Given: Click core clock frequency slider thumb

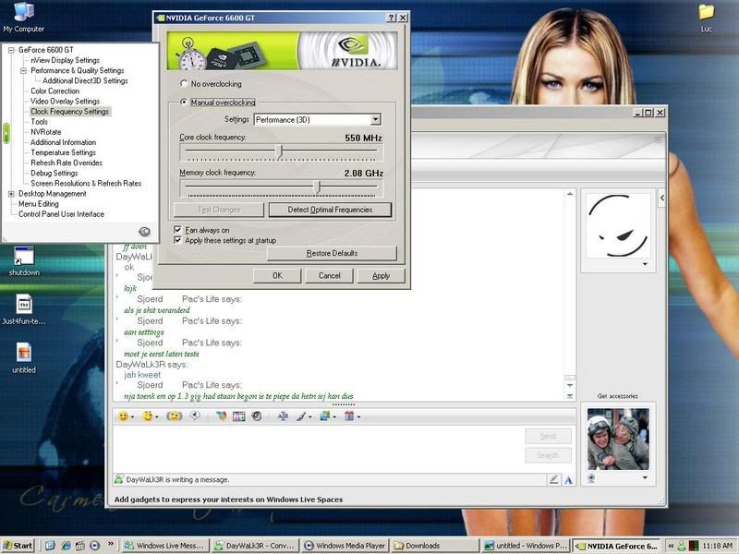Looking at the screenshot, I should point(280,151).
